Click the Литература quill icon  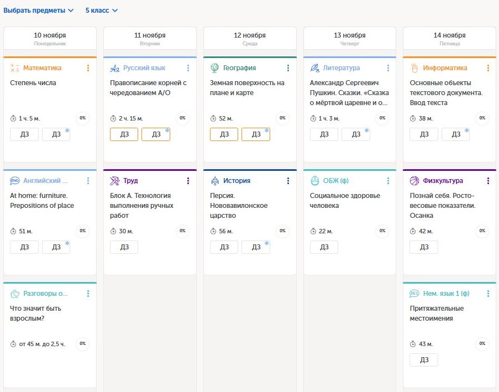pos(315,68)
